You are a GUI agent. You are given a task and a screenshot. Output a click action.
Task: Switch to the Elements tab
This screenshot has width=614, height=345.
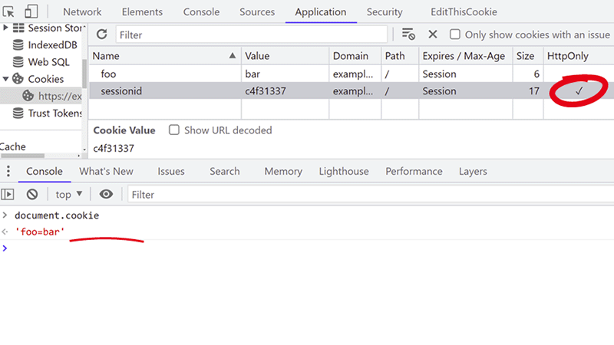(x=142, y=11)
